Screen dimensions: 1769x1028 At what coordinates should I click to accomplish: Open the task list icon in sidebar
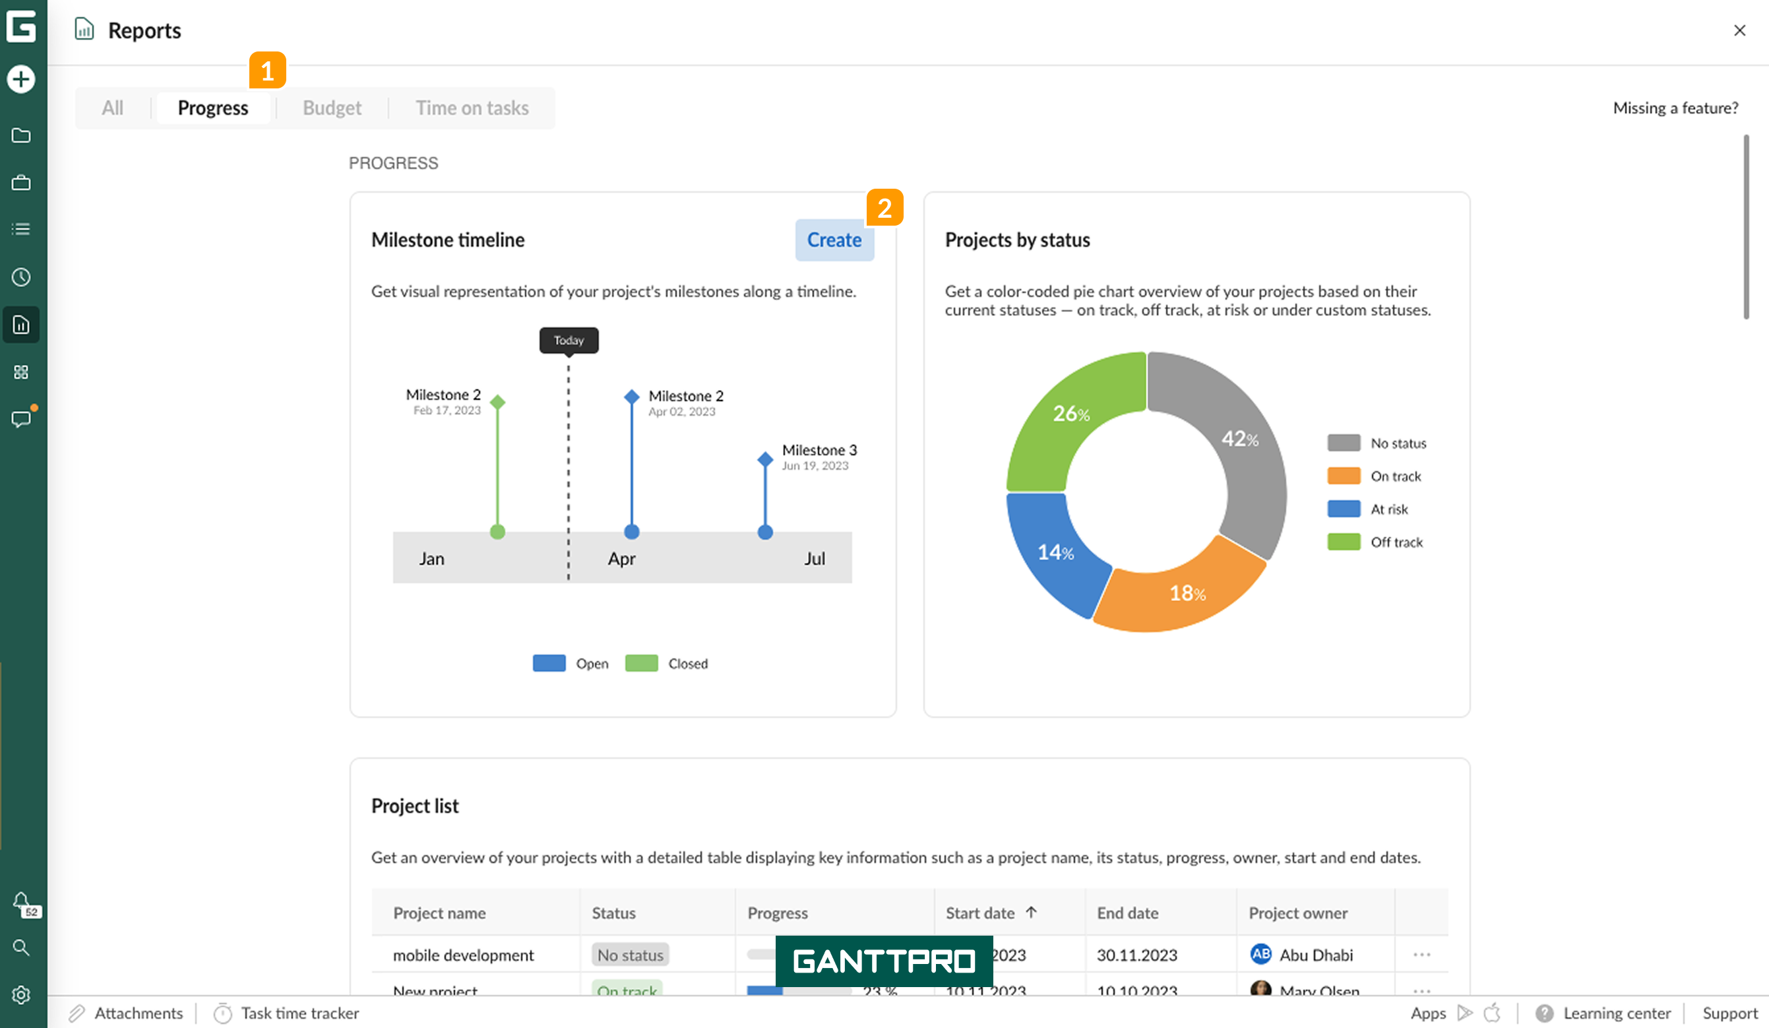21,229
